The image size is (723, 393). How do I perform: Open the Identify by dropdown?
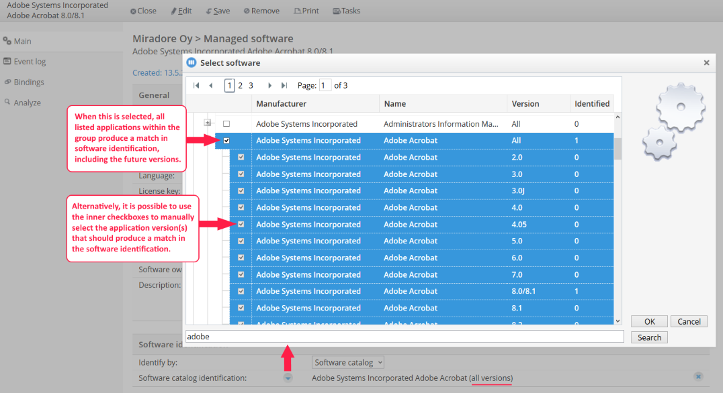[347, 363]
